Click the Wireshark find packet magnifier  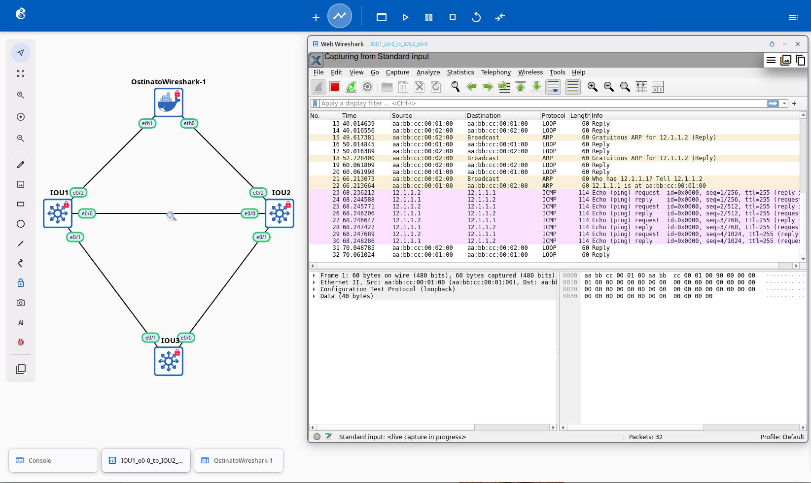[x=456, y=87]
